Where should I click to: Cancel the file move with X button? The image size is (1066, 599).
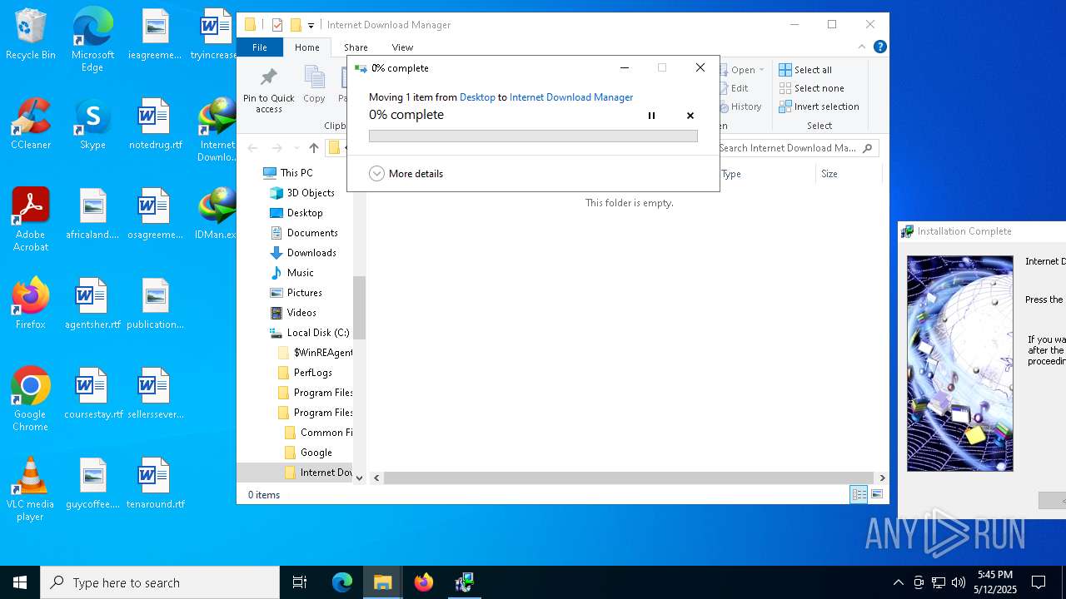coord(690,116)
